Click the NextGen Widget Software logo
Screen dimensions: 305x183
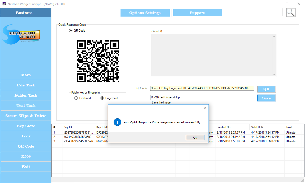[21, 34]
